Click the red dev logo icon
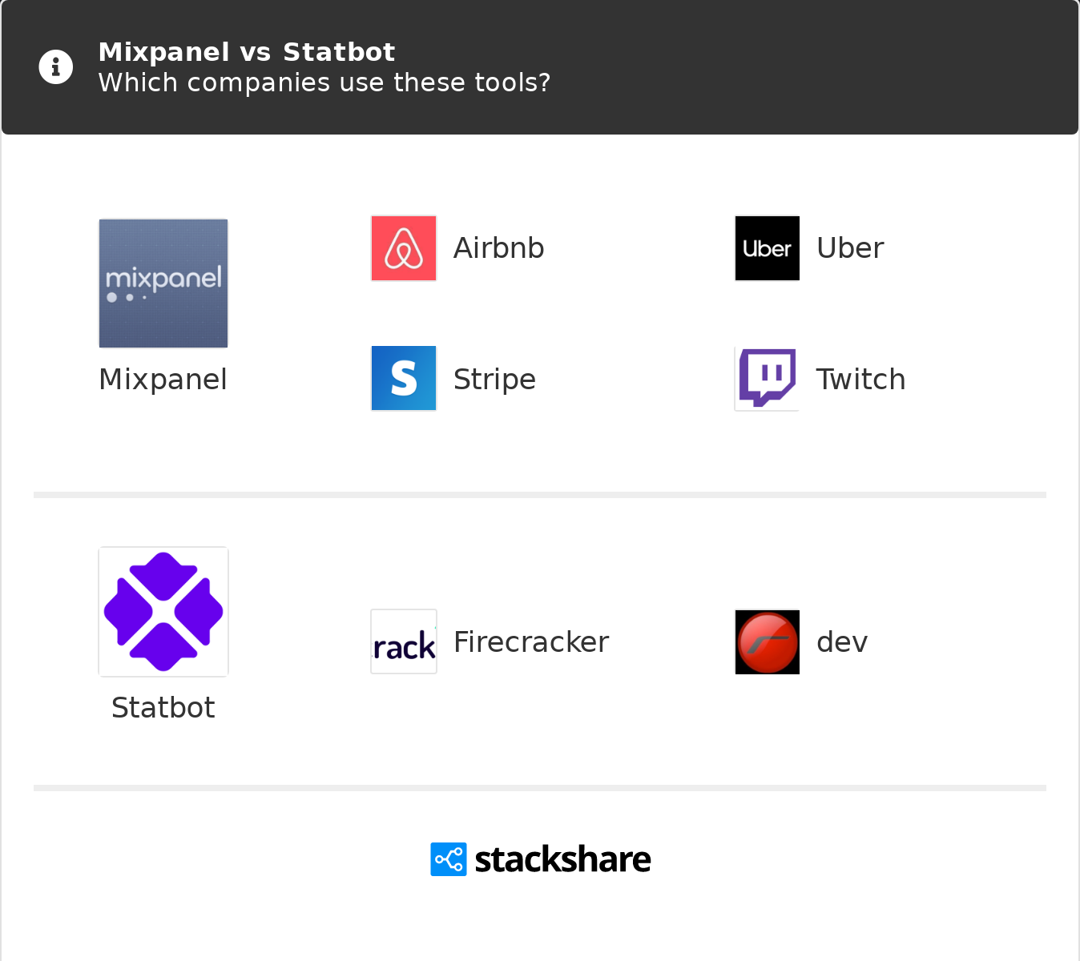Viewport: 1080px width, 961px height. tap(767, 642)
